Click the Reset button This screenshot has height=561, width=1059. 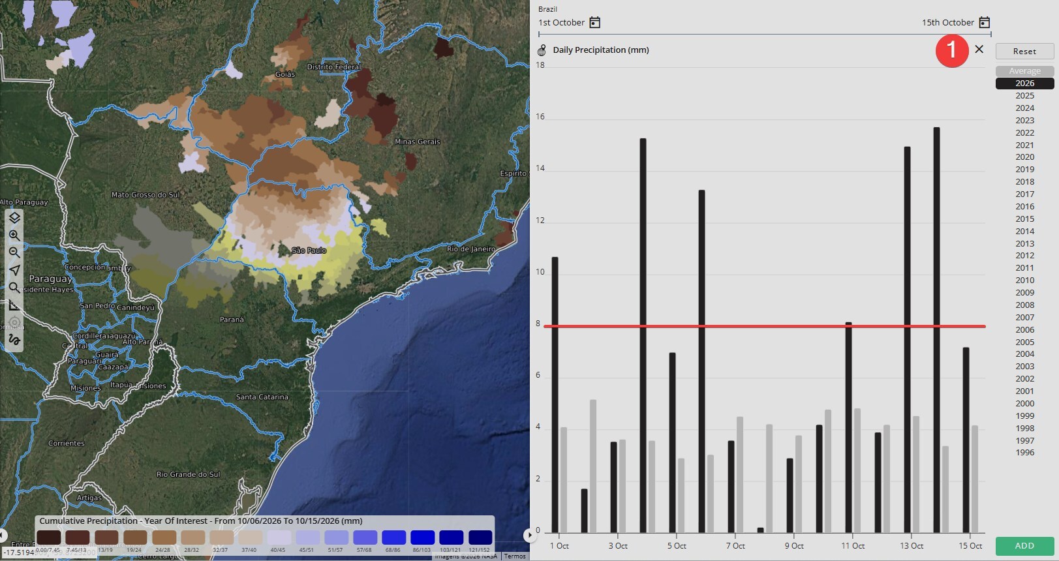click(x=1024, y=52)
